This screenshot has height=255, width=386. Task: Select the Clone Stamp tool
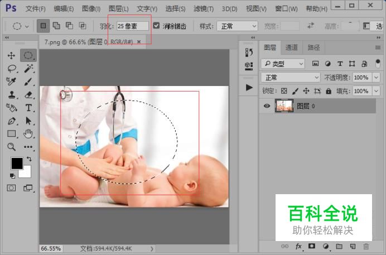(11, 95)
